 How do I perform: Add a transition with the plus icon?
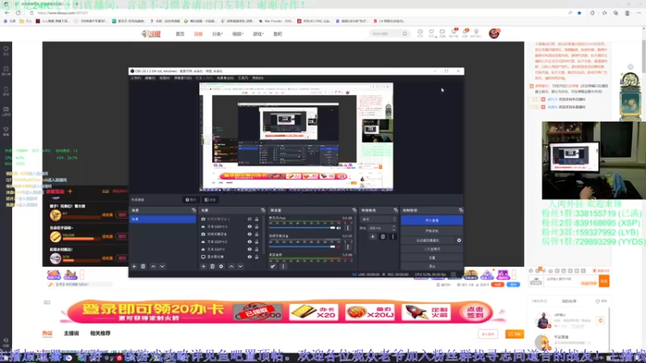pyautogui.click(x=372, y=236)
